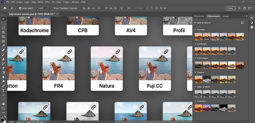Click the link icon on Fuji CC card
This screenshot has height=123, width=255.
pos(166,52)
